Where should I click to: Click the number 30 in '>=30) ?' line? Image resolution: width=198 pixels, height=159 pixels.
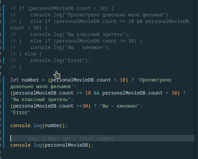[85, 106]
